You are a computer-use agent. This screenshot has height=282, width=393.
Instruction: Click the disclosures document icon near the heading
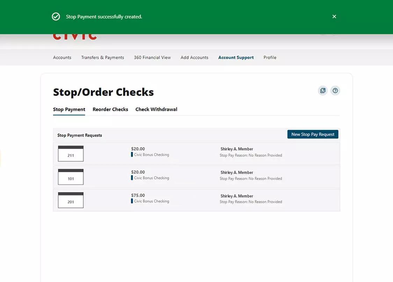coord(322,90)
